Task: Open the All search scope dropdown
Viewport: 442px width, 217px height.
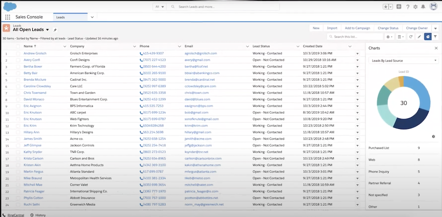Action: point(160,7)
